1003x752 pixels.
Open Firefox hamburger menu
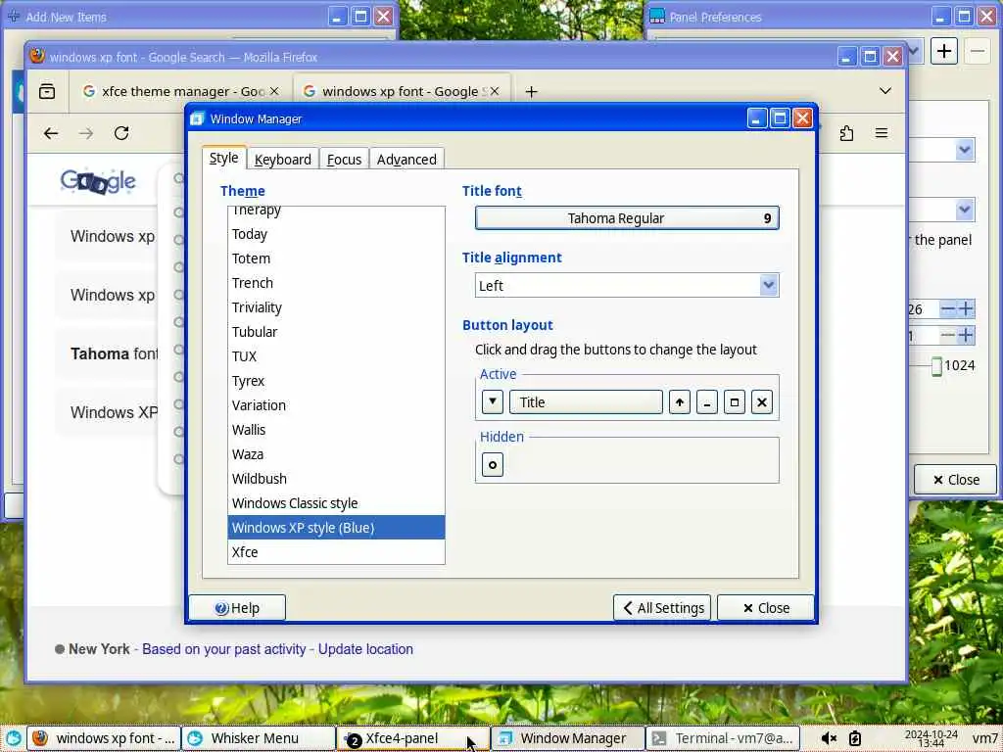[x=882, y=133]
